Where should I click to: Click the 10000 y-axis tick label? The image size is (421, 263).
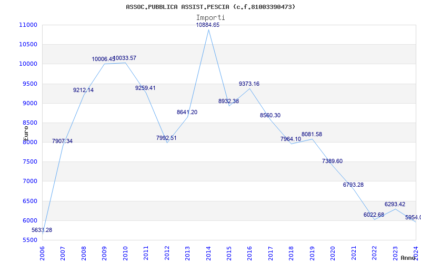(x=28, y=64)
